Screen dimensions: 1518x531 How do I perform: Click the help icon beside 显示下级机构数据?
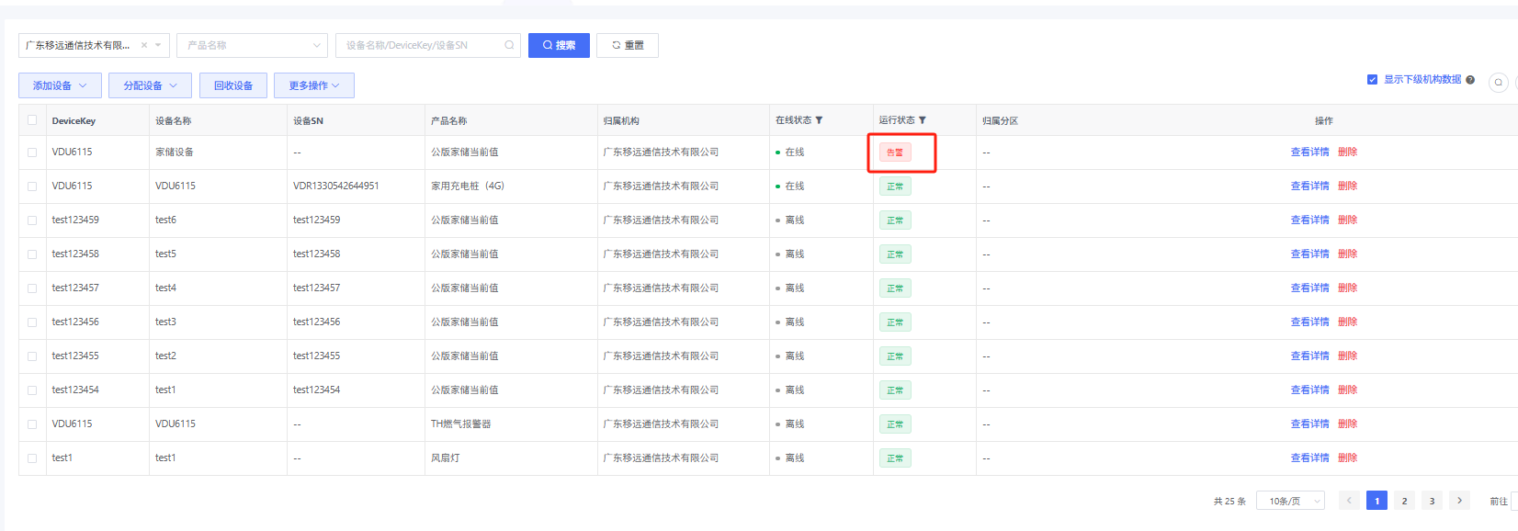(x=1470, y=80)
